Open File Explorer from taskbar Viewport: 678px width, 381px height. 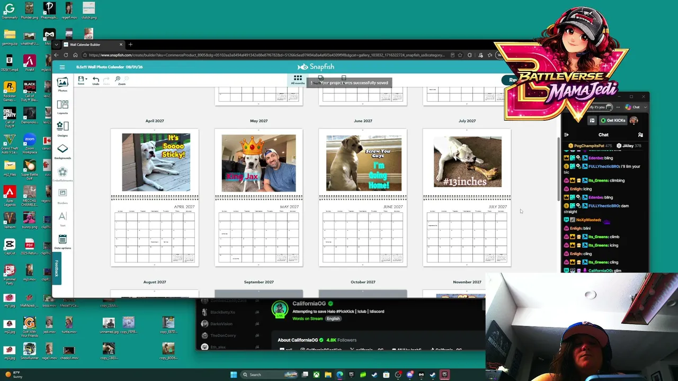(x=328, y=375)
